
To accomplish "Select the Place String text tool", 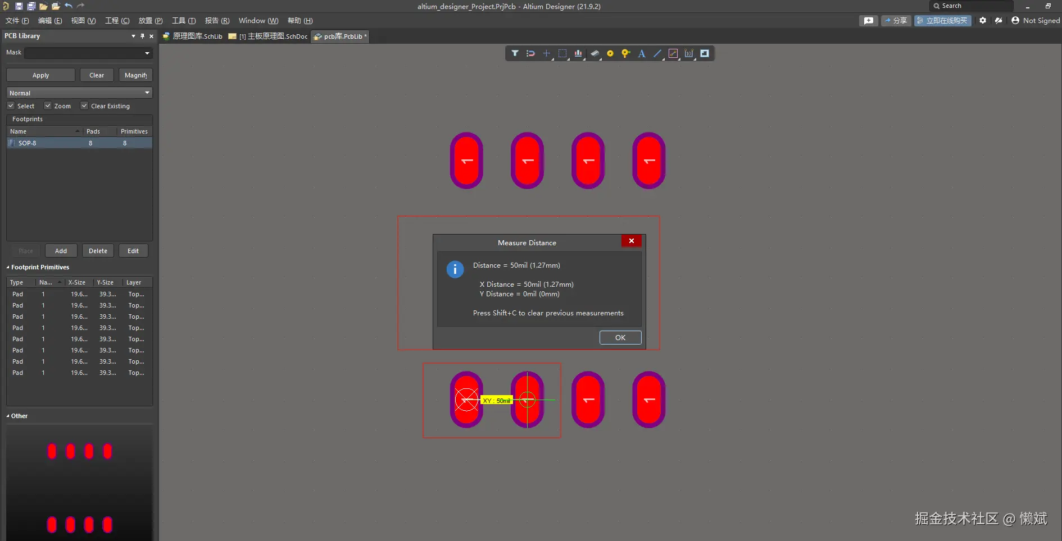I will 641,53.
